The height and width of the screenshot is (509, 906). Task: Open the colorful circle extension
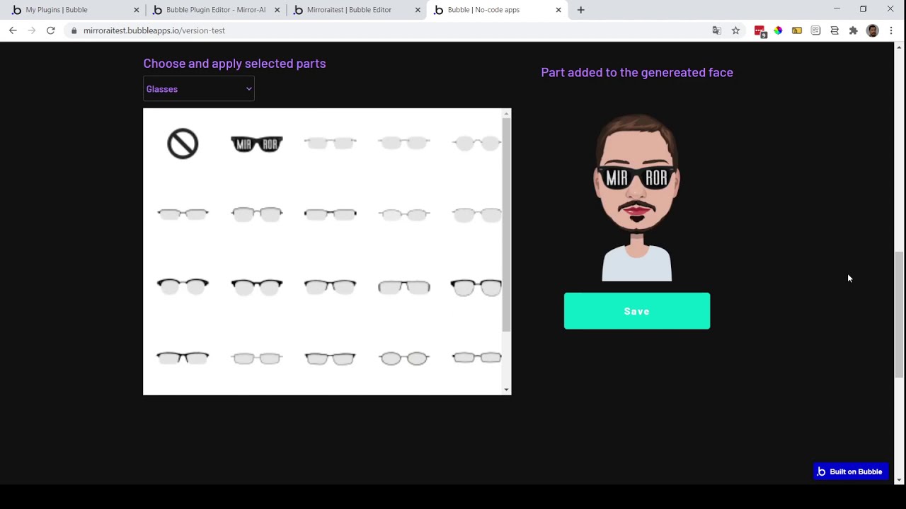(778, 30)
